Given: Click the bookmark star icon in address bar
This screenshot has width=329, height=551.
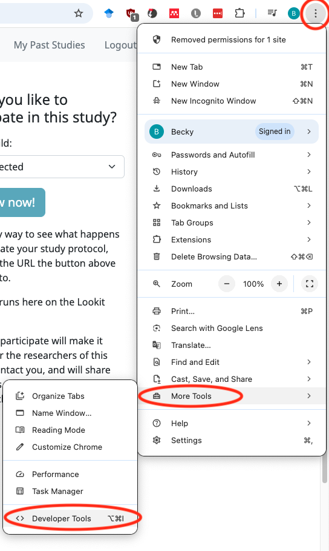Looking at the screenshot, I should (x=79, y=13).
